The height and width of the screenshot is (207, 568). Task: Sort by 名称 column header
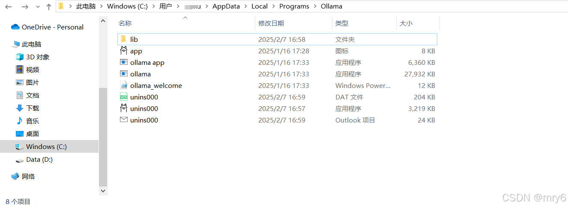coord(125,23)
